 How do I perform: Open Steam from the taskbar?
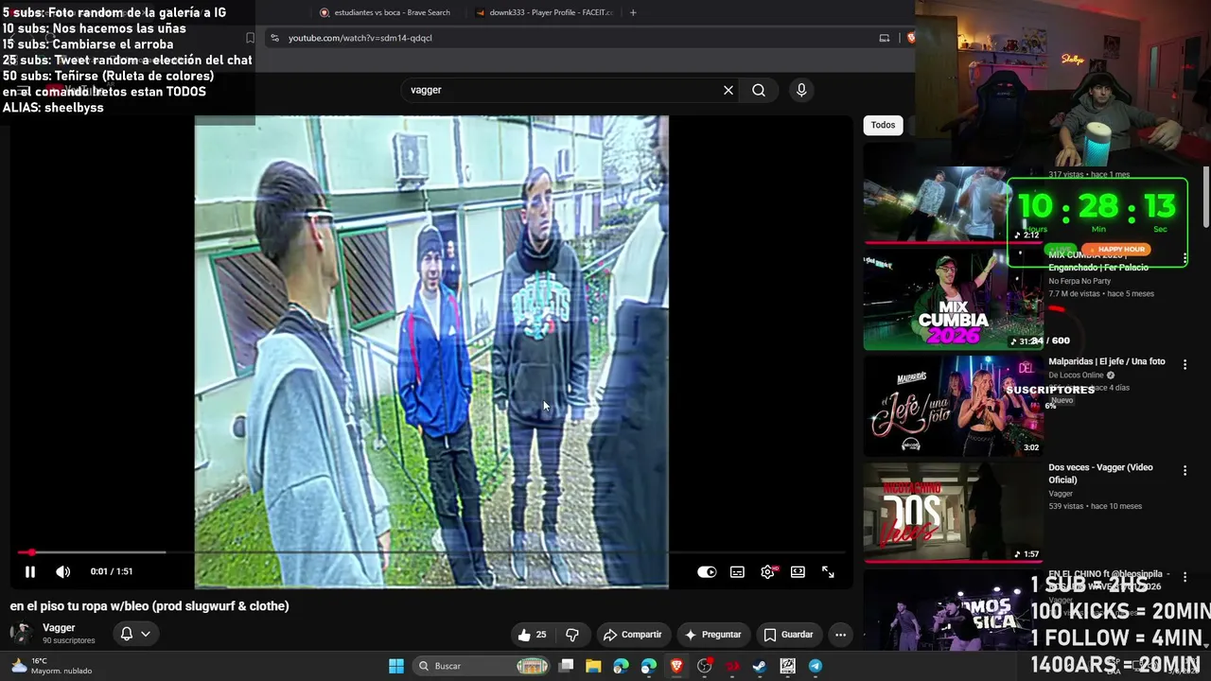pyautogui.click(x=760, y=666)
